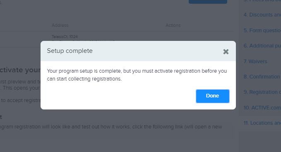This screenshot has width=281, height=152.
Task: Open step 10 ACTIVE.com link
Action: [262, 108]
